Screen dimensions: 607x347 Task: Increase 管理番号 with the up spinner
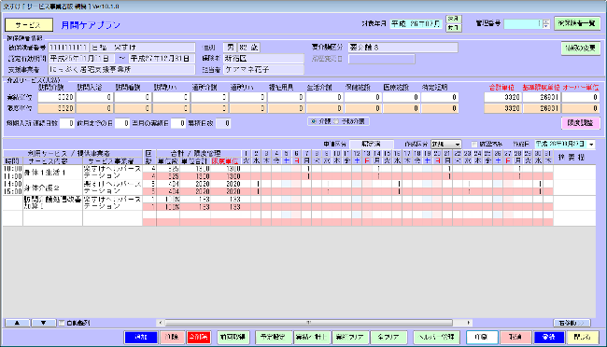click(546, 21)
